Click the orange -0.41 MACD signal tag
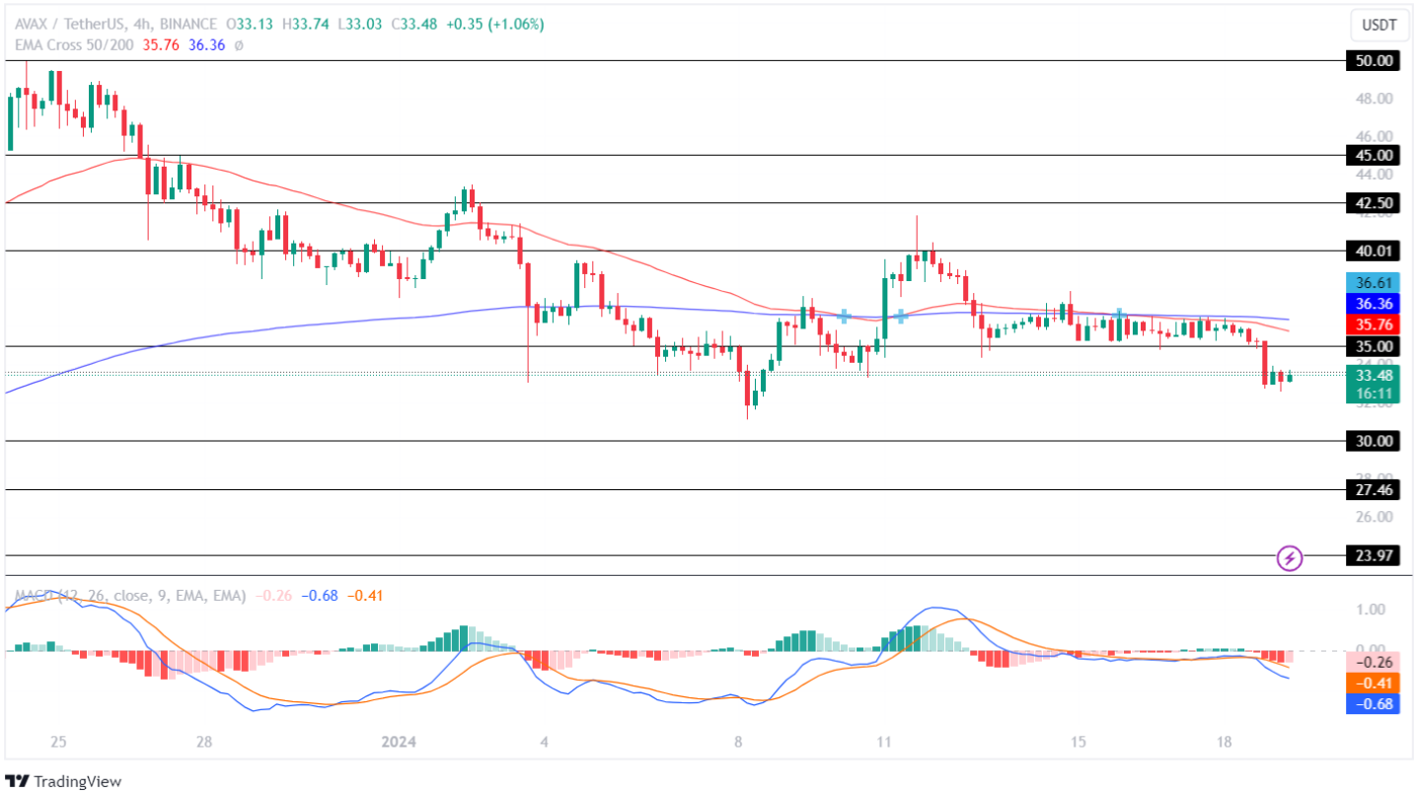The width and height of the screenshot is (1417, 794). click(1374, 683)
